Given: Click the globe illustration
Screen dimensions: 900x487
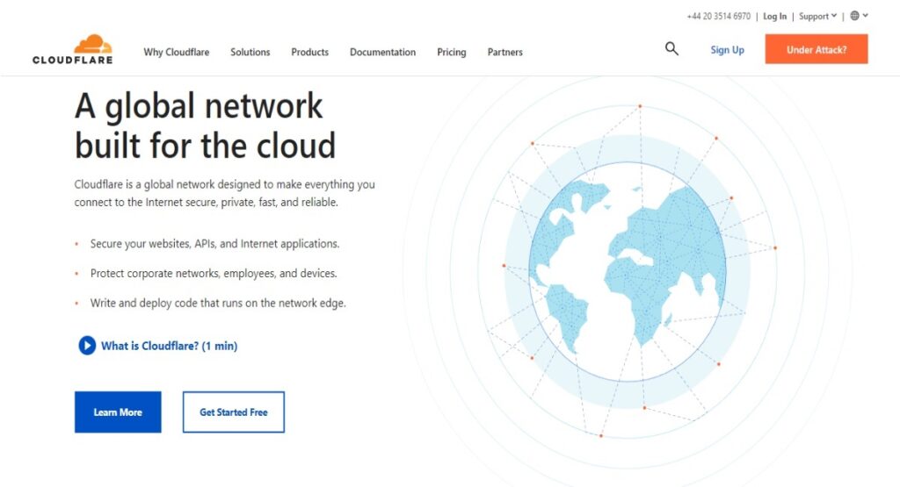Looking at the screenshot, I should click(x=628, y=271).
